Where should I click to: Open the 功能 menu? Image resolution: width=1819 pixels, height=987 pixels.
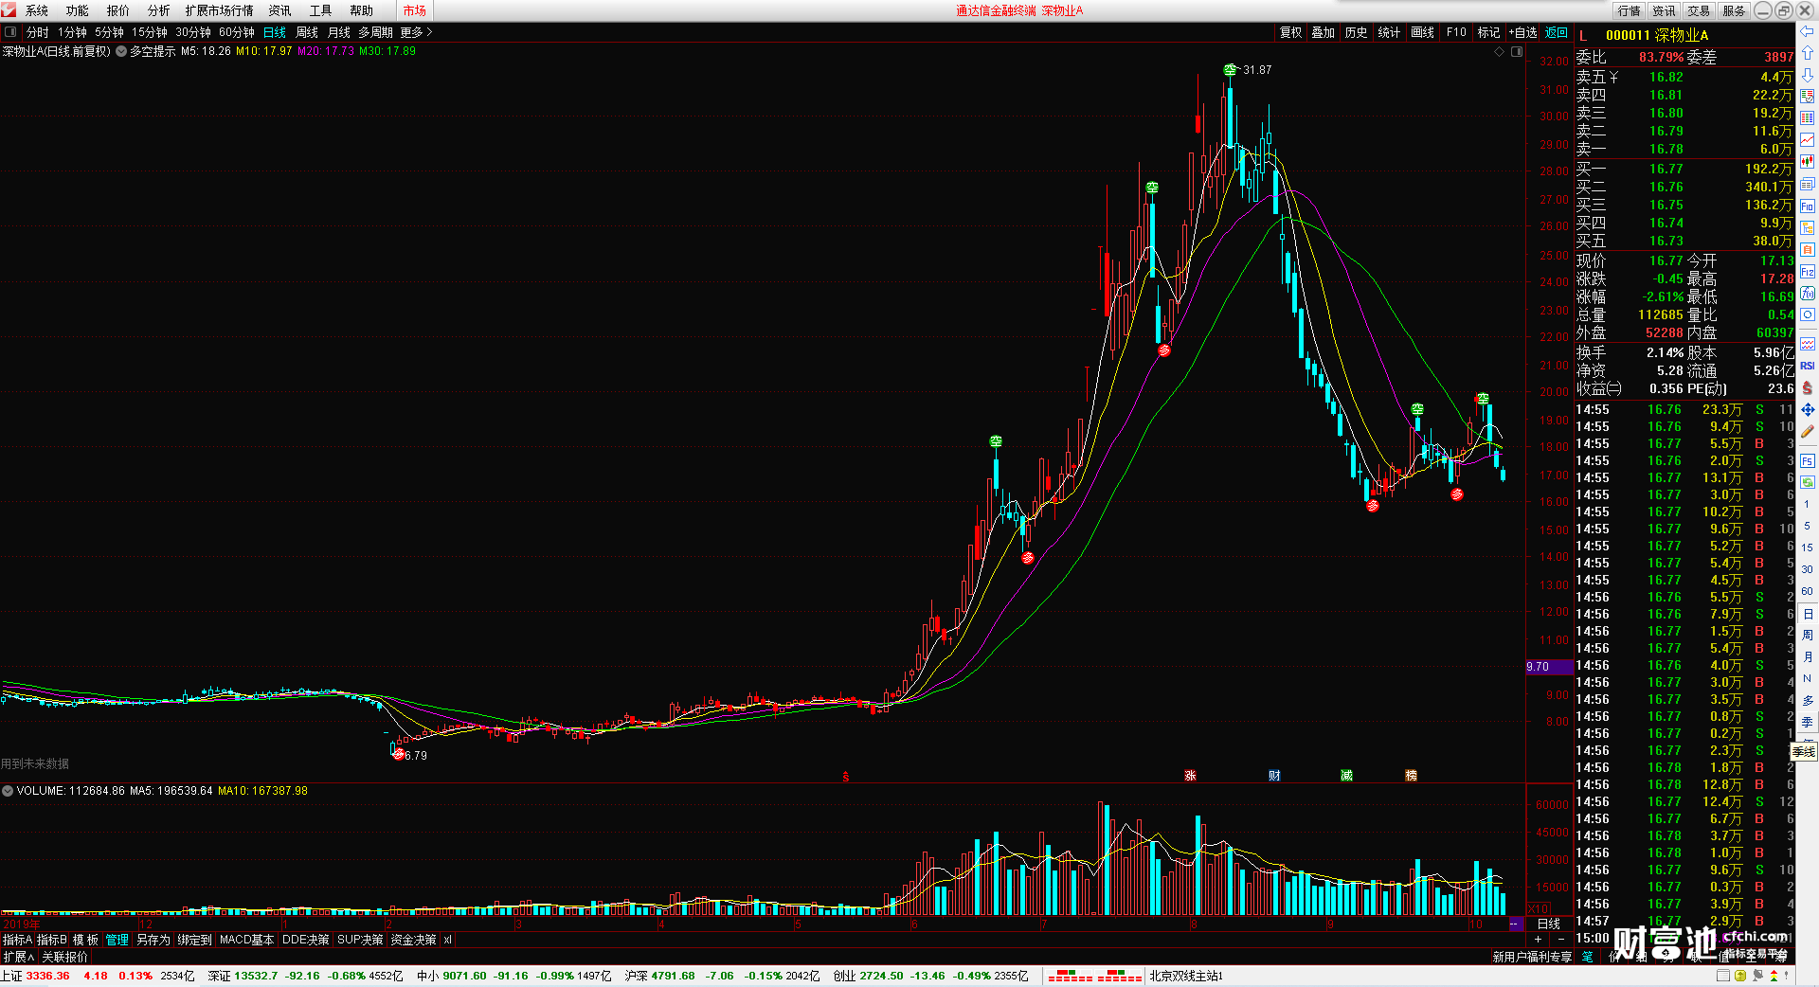78,10
